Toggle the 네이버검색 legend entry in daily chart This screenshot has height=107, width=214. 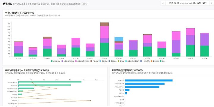pos(55,61)
